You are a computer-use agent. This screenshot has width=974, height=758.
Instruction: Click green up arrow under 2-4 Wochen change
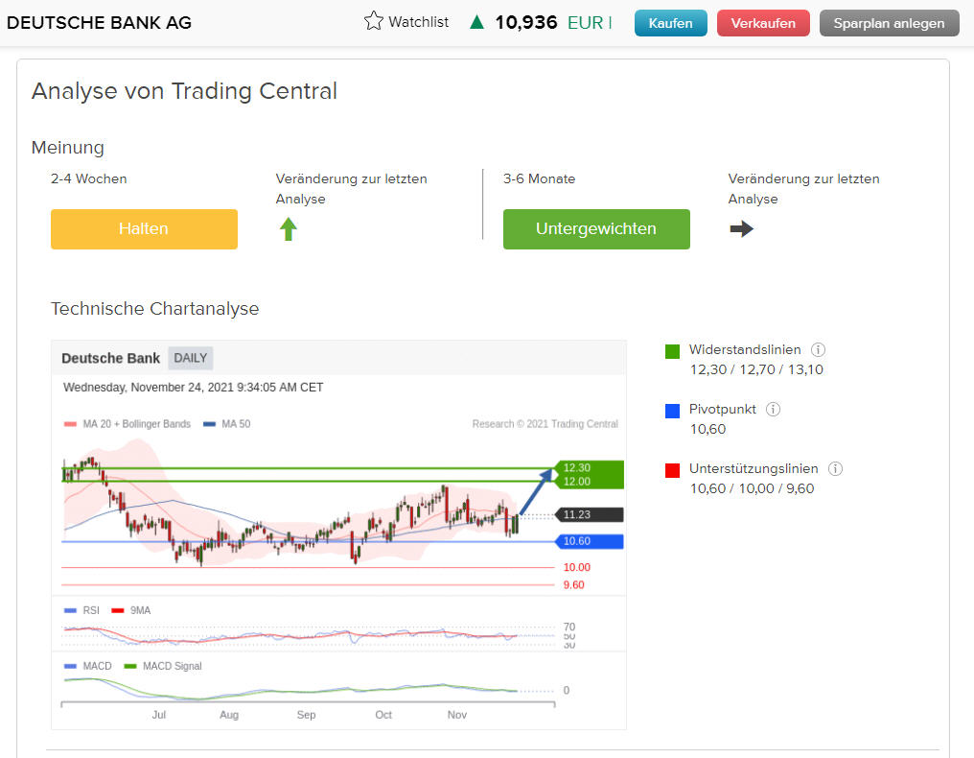[x=289, y=228]
